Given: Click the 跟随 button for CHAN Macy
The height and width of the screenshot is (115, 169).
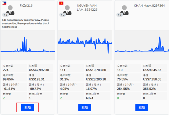Looking at the screenshot, I should click(142, 107).
